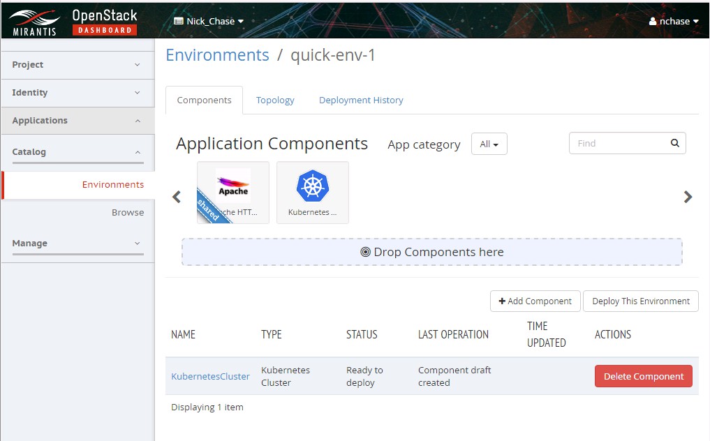Click the ACTIONS column header
The height and width of the screenshot is (441, 710).
click(613, 335)
